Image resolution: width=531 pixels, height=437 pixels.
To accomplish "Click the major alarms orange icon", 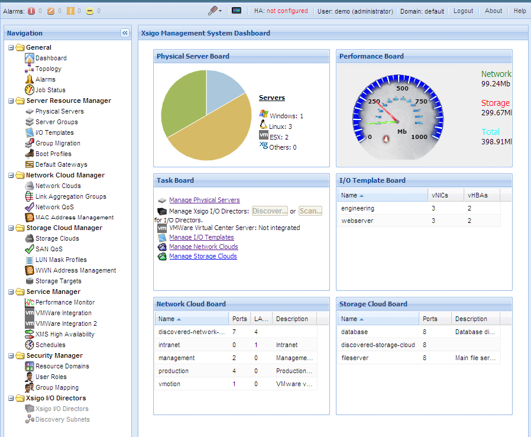I will coord(51,11).
